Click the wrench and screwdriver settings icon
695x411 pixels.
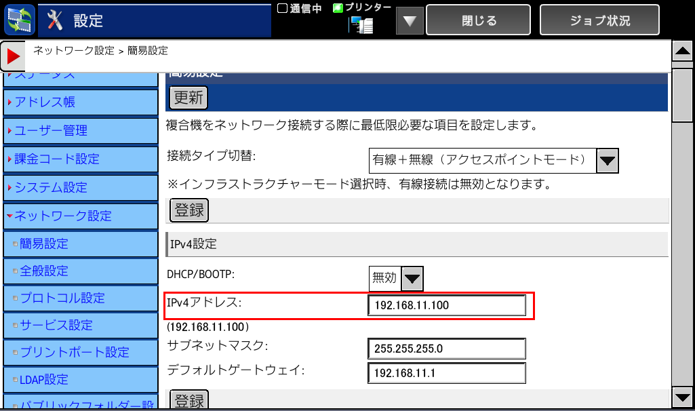click(55, 20)
